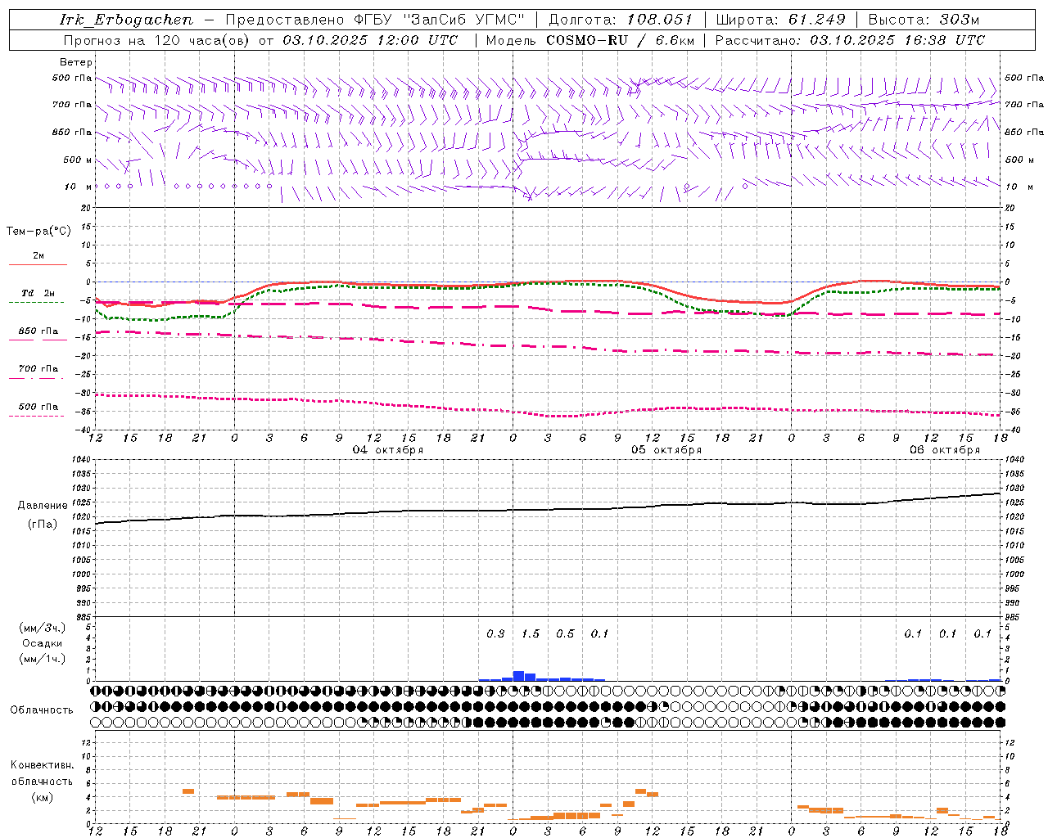The height and width of the screenshot is (838, 1048).
Task: Click the 05 октября date label
Action: tap(666, 450)
